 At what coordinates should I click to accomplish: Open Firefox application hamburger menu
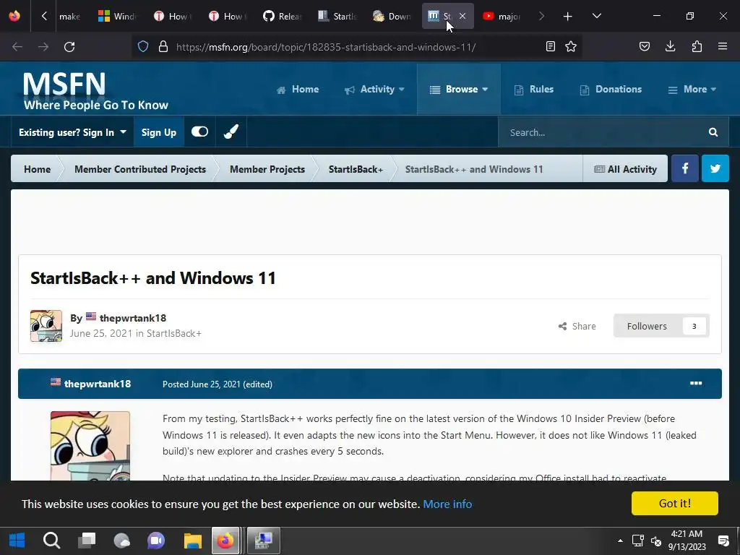pyautogui.click(x=723, y=46)
